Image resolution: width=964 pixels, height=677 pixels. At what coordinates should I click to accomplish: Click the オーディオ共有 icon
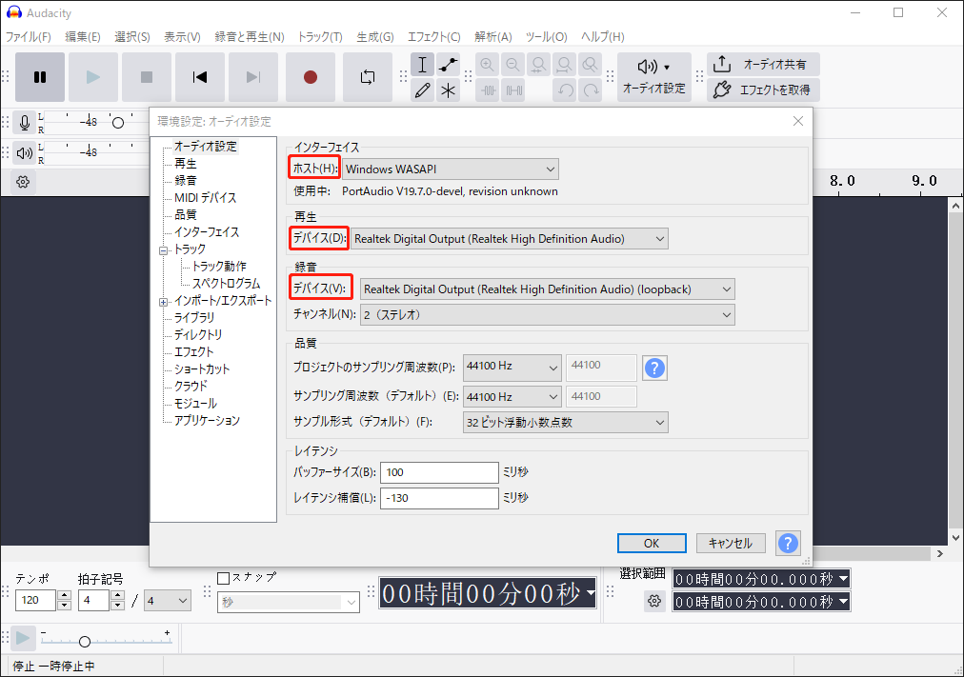pyautogui.click(x=762, y=64)
